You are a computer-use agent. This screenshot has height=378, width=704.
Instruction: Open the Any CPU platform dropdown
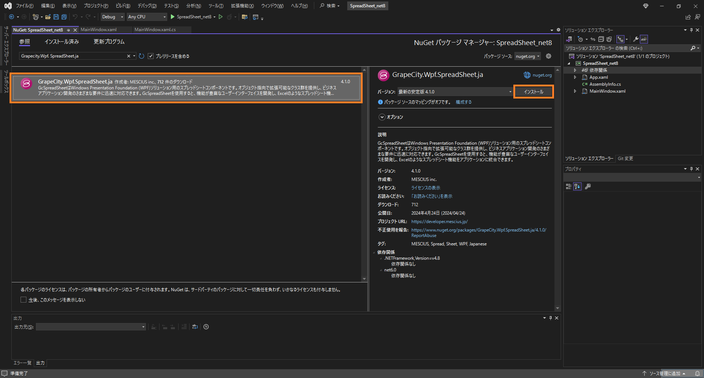(x=147, y=17)
